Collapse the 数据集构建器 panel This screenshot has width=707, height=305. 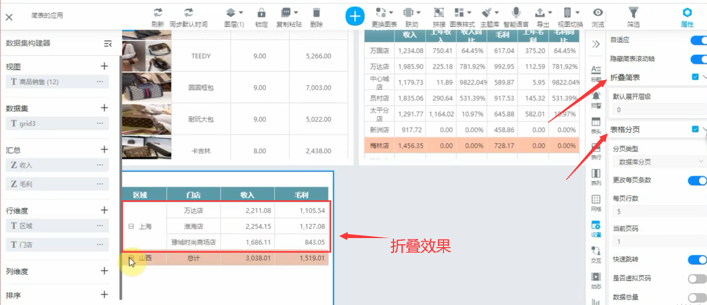[x=107, y=44]
